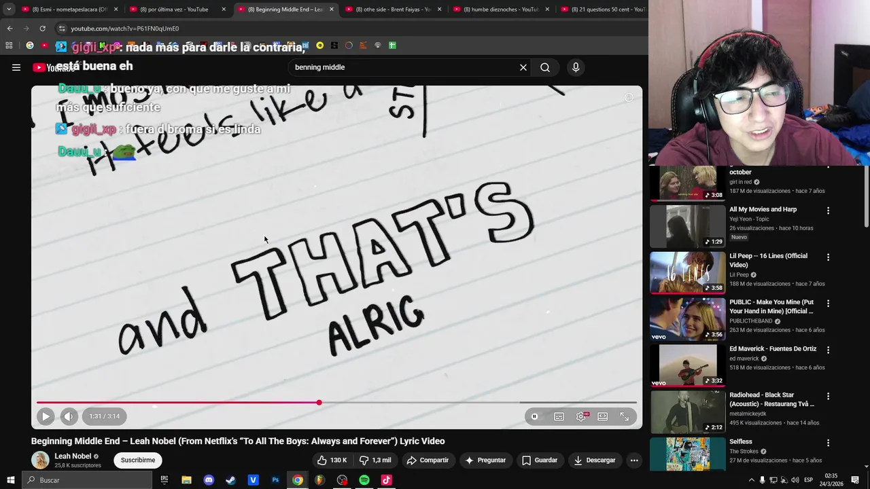This screenshot has width=870, height=489.
Task: Play the video with the player play button
Action: (x=46, y=416)
